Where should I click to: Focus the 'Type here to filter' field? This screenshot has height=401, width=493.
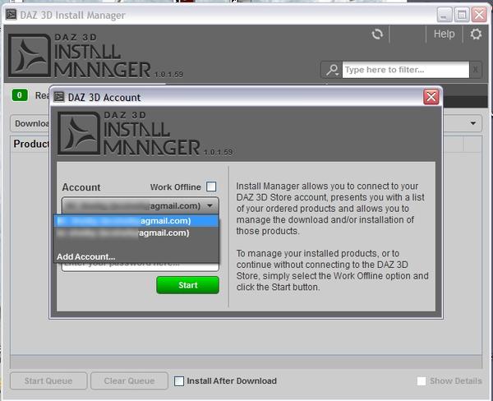406,70
